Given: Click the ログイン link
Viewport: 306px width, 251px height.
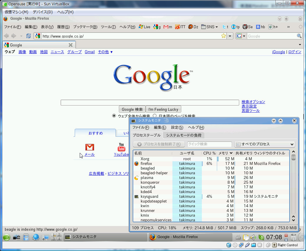Looking at the screenshot, I should pyautogui.click(x=295, y=52).
